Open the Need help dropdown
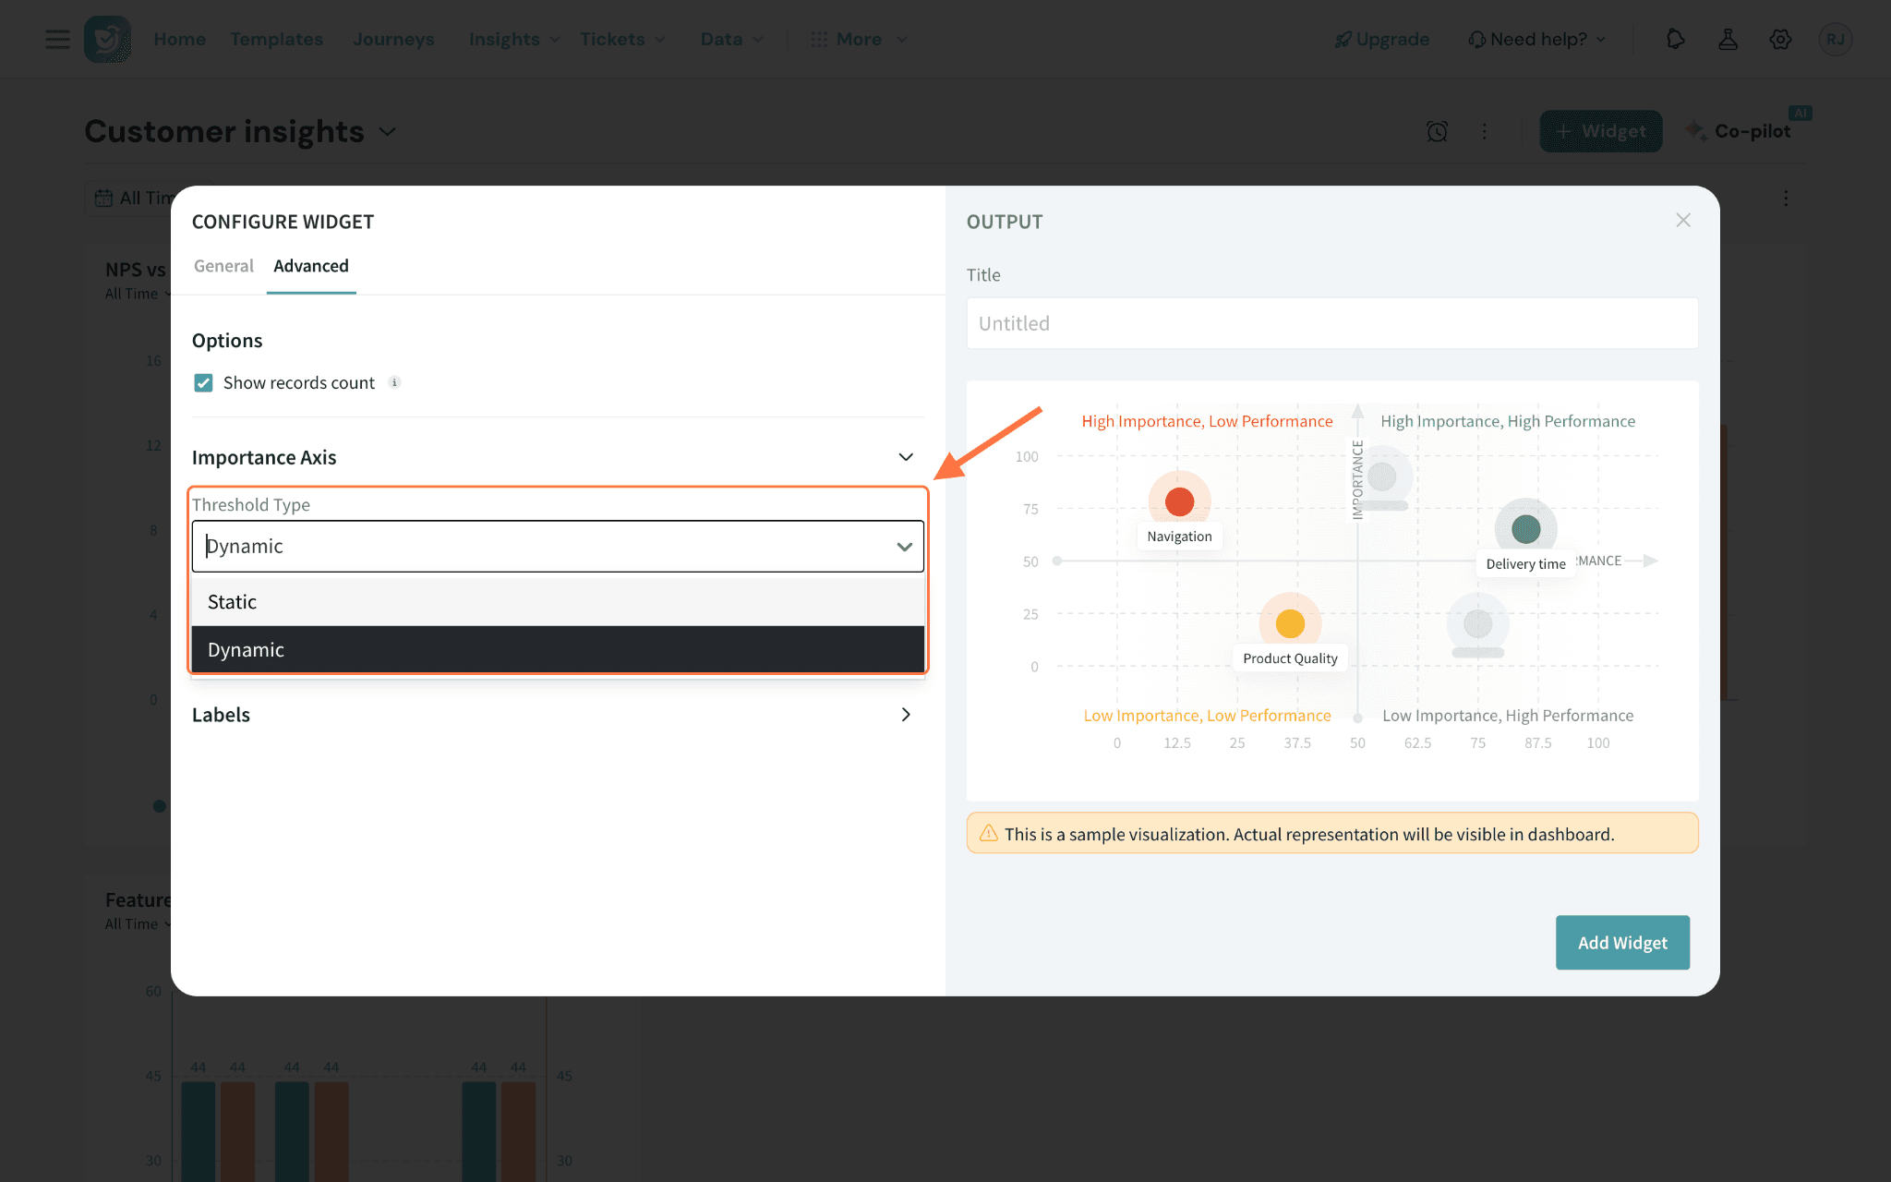Viewport: 1891px width, 1182px height. 1537,39
